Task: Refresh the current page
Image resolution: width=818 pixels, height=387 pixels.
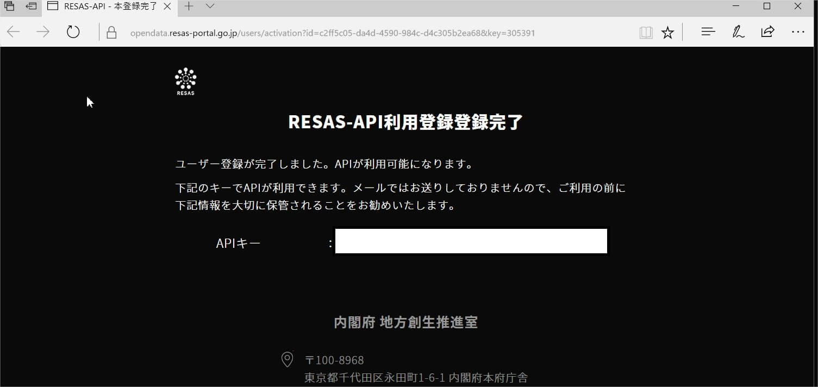Action: pos(73,32)
